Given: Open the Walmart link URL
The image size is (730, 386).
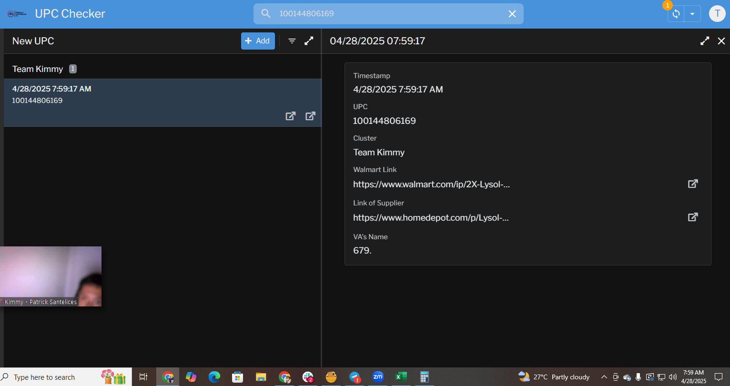Looking at the screenshot, I should tap(432, 184).
